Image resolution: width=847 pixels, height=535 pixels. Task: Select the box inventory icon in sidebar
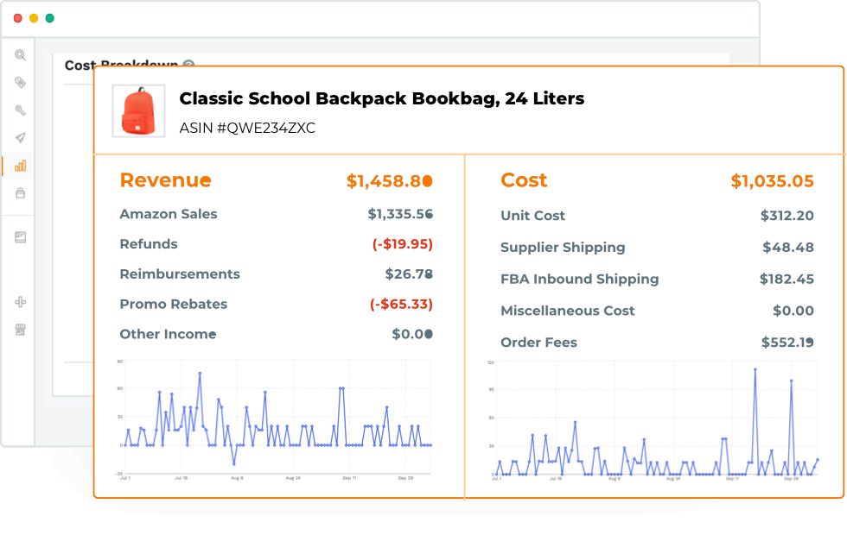(x=20, y=193)
